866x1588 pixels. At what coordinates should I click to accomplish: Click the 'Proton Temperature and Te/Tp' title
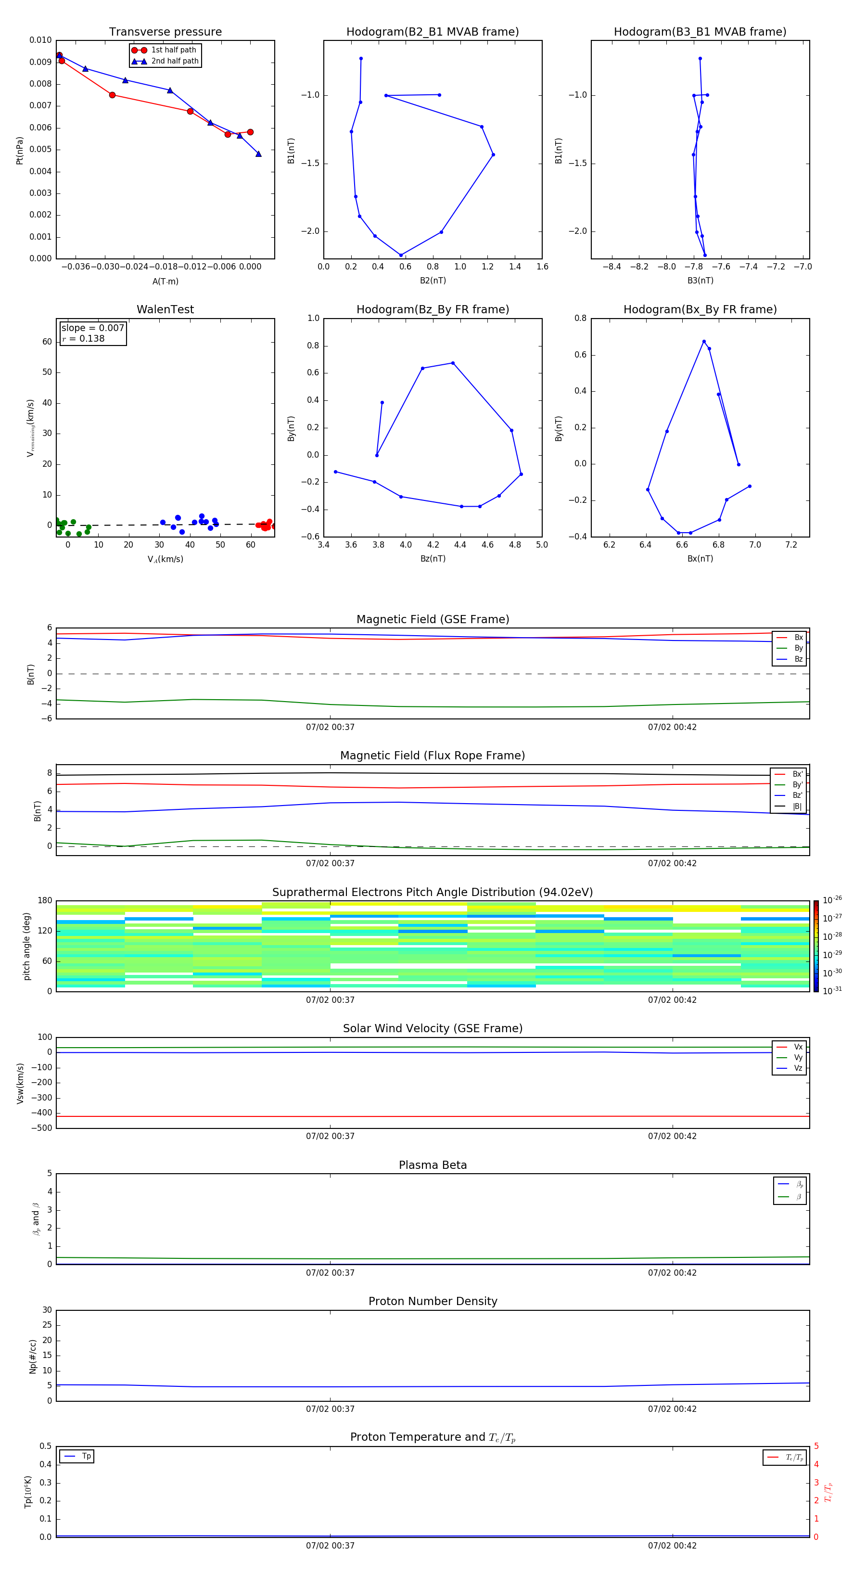coord(433,1437)
